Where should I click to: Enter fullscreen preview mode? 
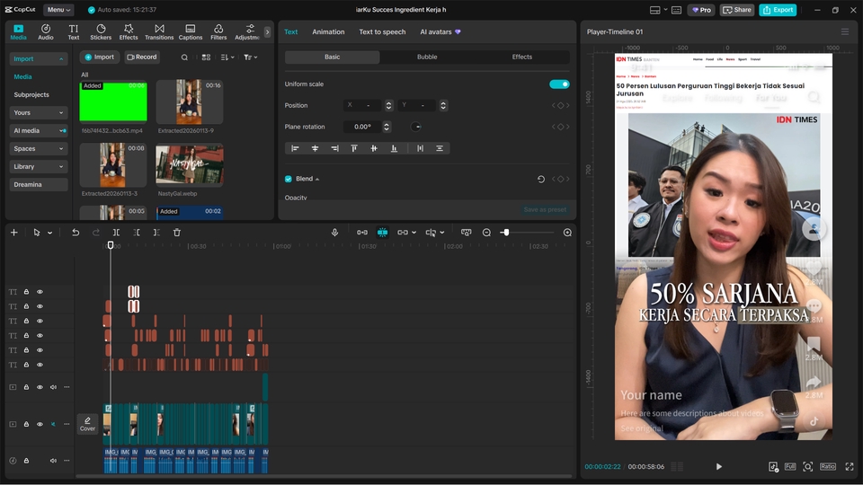click(850, 466)
